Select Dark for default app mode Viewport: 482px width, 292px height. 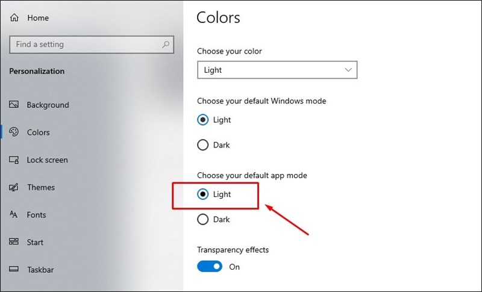coord(203,220)
